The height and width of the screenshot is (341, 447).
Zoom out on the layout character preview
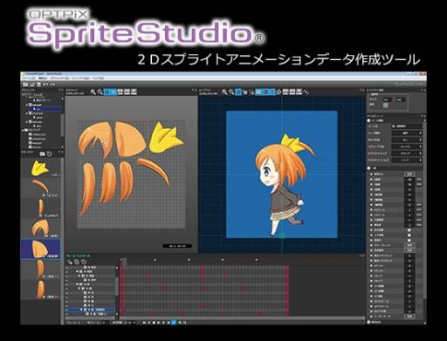tap(231, 92)
